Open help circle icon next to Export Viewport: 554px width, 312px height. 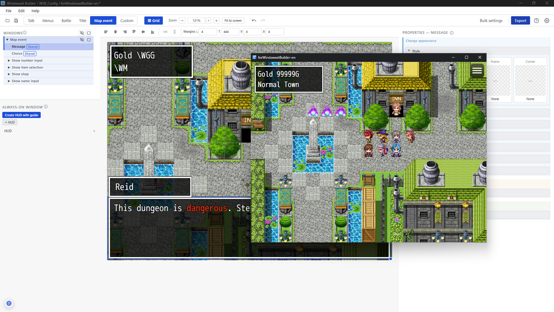[x=536, y=21]
